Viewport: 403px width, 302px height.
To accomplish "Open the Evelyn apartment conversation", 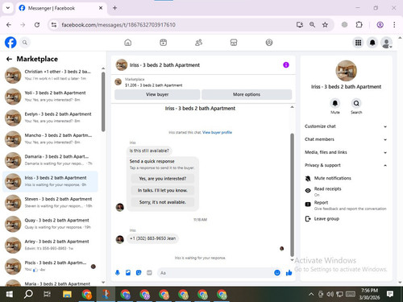I will (51, 118).
